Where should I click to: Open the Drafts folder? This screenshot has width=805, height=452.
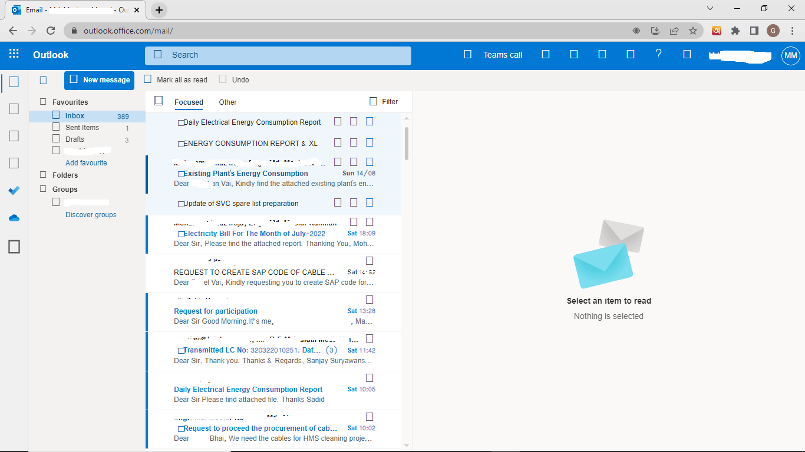coord(87,139)
